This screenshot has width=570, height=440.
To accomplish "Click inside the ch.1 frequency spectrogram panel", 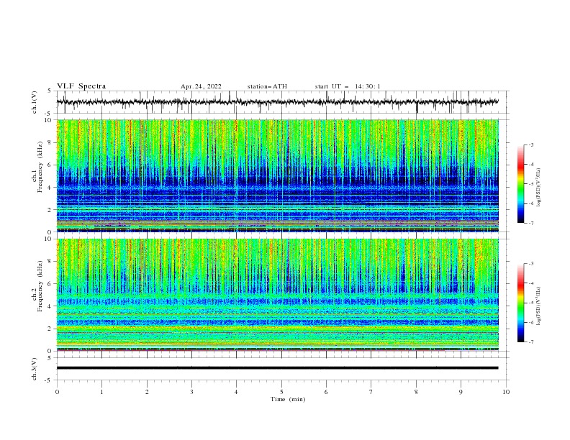I will click(277, 175).
